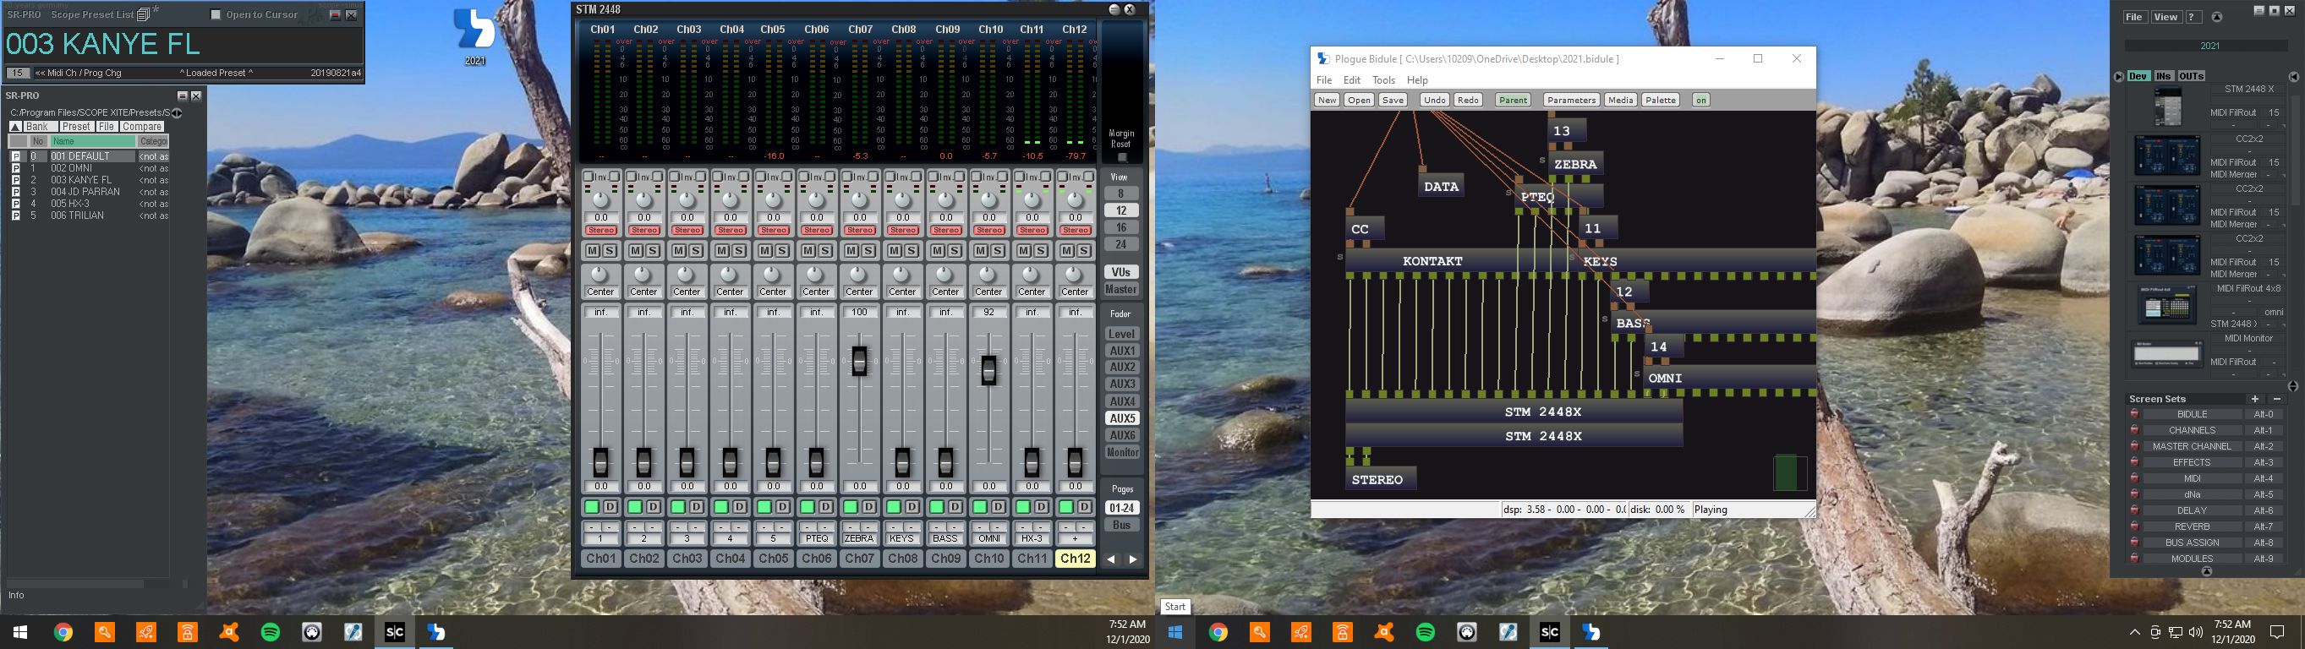Image resolution: width=2305 pixels, height=649 pixels.
Task: Click the Save toolbar button in Bidule
Action: coord(1393,100)
